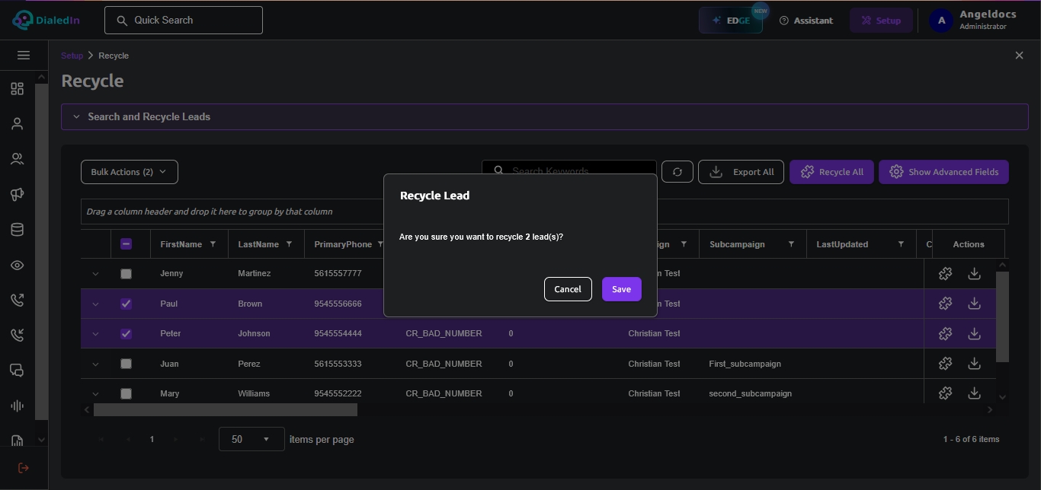Open the LastName column filter
1041x490 pixels.
[x=290, y=244]
